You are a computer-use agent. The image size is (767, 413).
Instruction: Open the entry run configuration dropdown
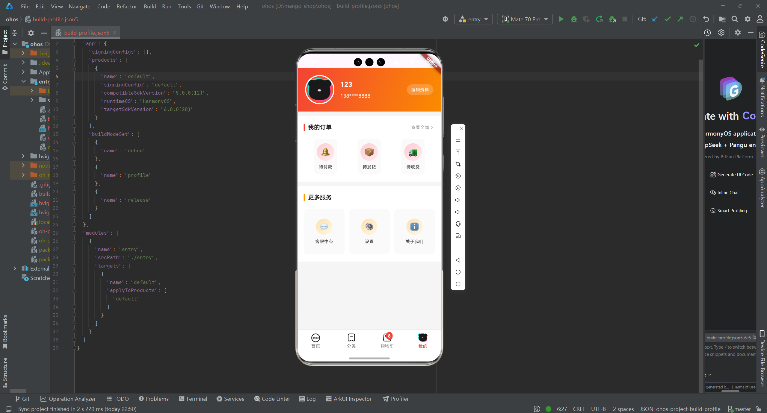(473, 19)
